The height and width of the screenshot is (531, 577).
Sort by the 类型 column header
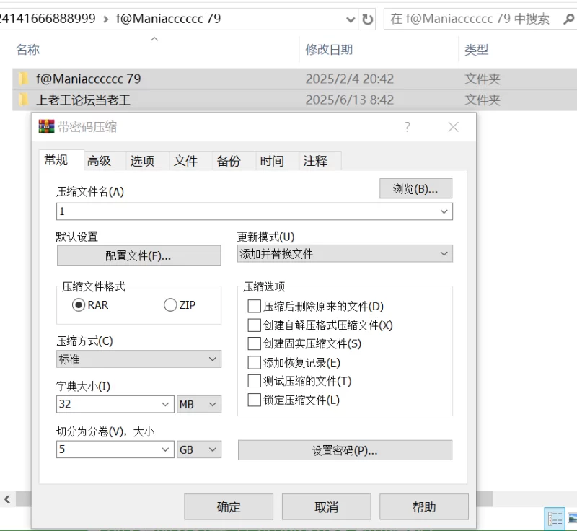pos(476,49)
